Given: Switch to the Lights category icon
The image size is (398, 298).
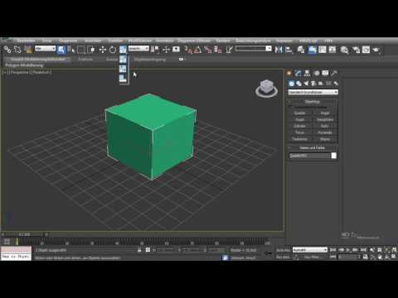Looking at the screenshot, I should click(306, 84).
